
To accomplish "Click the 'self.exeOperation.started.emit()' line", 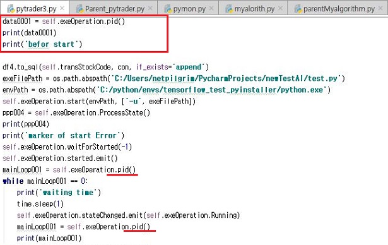I will [60, 158].
